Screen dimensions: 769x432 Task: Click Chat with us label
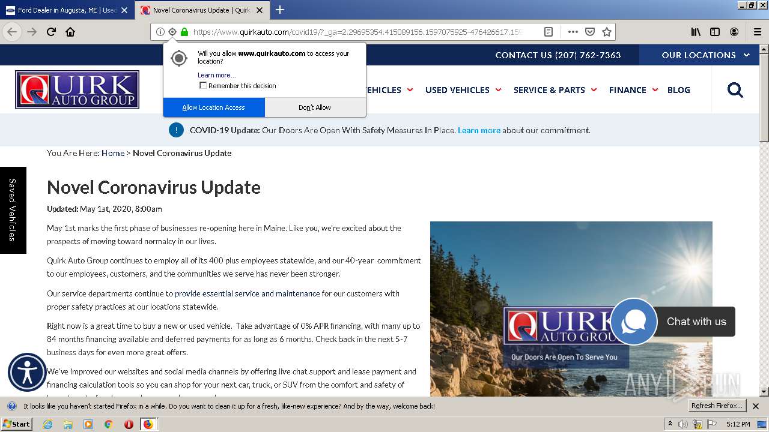tap(696, 322)
